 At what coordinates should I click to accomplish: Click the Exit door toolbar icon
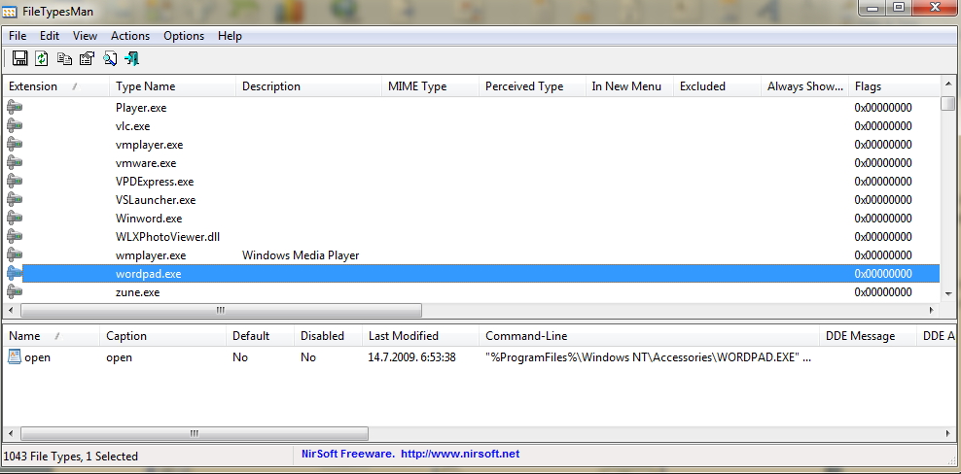coord(131,59)
